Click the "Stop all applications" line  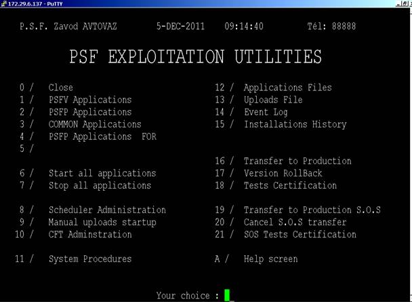coord(100,185)
